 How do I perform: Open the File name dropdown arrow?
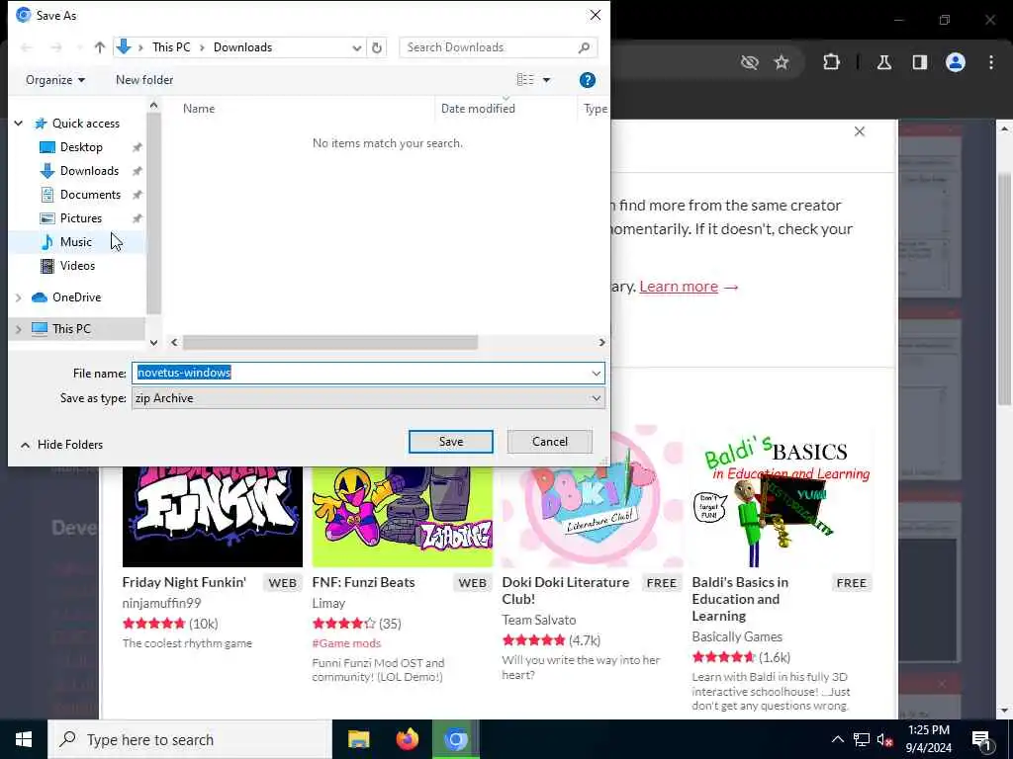[x=596, y=373]
